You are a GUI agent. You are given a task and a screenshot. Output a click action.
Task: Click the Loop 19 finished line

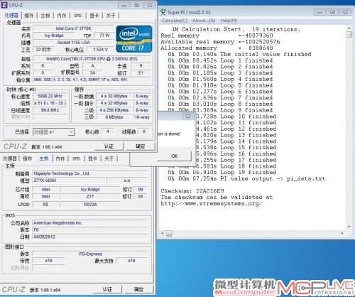point(222,173)
